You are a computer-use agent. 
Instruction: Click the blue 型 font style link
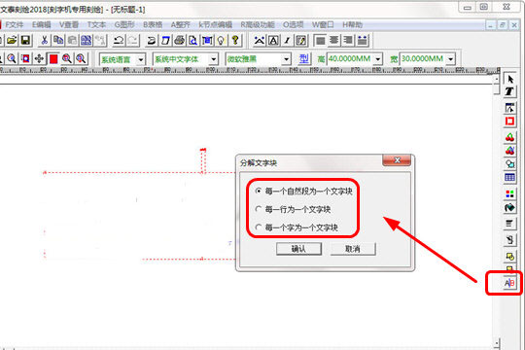tap(303, 59)
